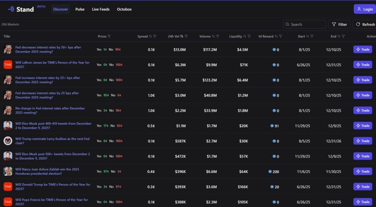Switch to the Pulse tab

80,9
